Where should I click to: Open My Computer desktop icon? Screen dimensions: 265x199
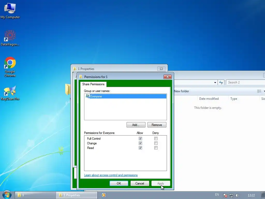point(10,10)
